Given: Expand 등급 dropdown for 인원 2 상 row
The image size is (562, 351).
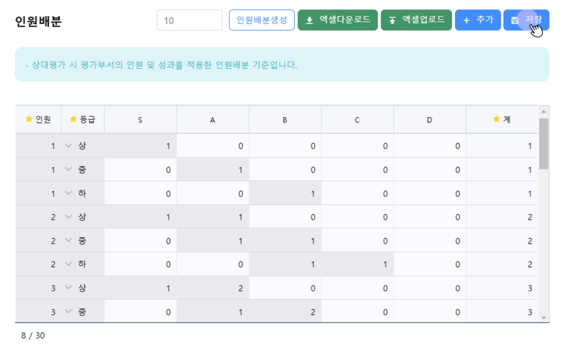Looking at the screenshot, I should pos(69,217).
